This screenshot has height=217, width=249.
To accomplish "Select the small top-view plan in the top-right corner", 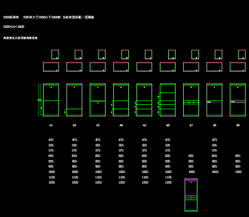I will [x=242, y=54].
